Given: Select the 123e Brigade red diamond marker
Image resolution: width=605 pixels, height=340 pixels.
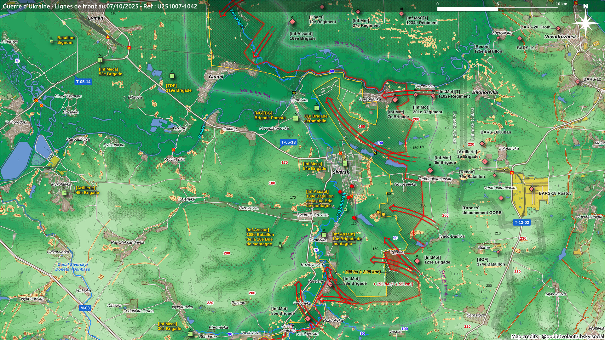Looking at the screenshot, I should tap(417, 261).
